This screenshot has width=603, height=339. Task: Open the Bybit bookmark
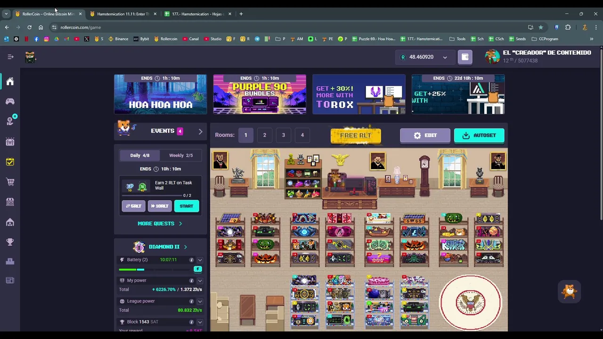tap(141, 39)
